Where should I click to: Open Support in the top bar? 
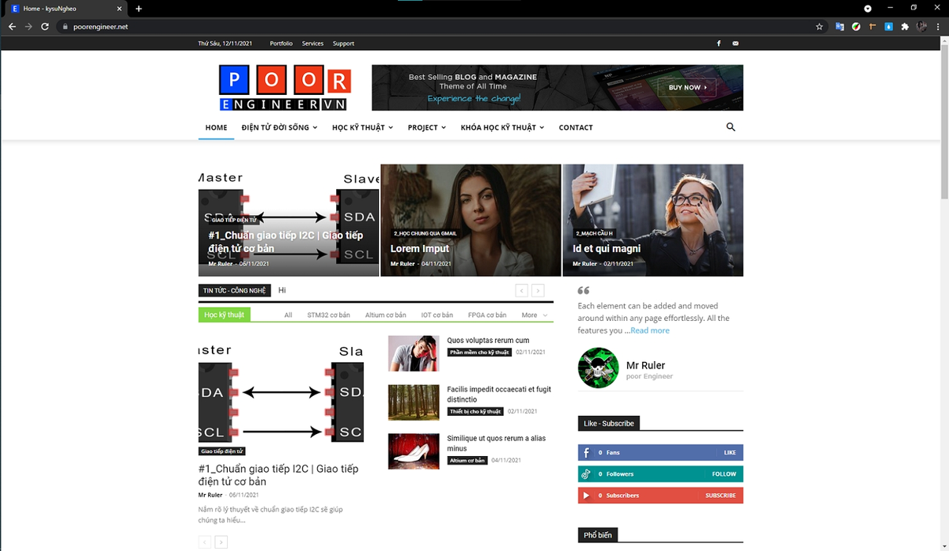coord(343,43)
